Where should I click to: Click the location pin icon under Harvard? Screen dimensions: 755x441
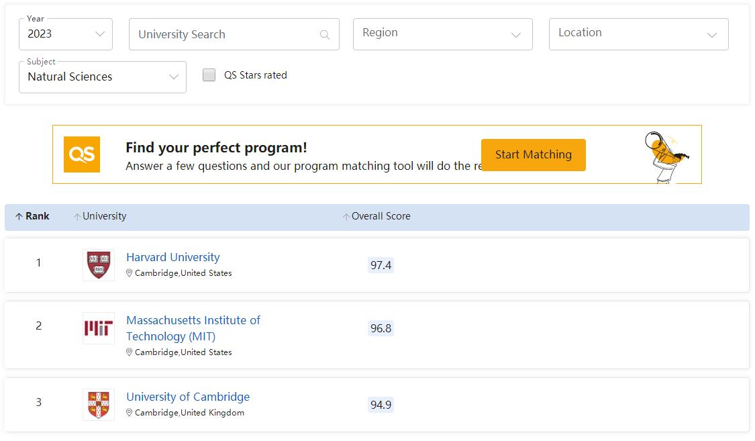130,273
